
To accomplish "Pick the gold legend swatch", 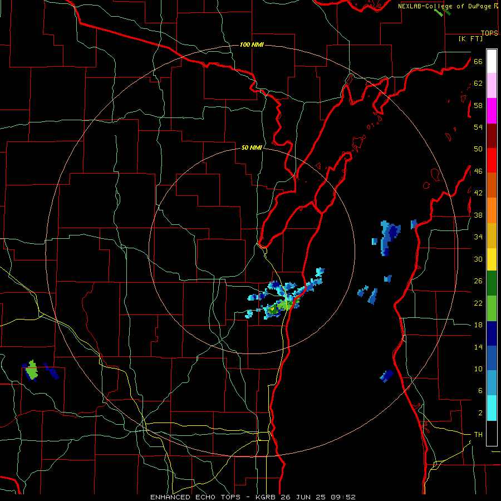I will coord(492,235).
